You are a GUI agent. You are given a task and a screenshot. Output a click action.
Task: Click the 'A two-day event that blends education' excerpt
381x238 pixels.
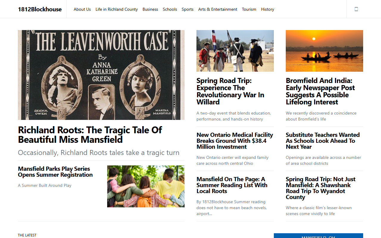point(234,116)
